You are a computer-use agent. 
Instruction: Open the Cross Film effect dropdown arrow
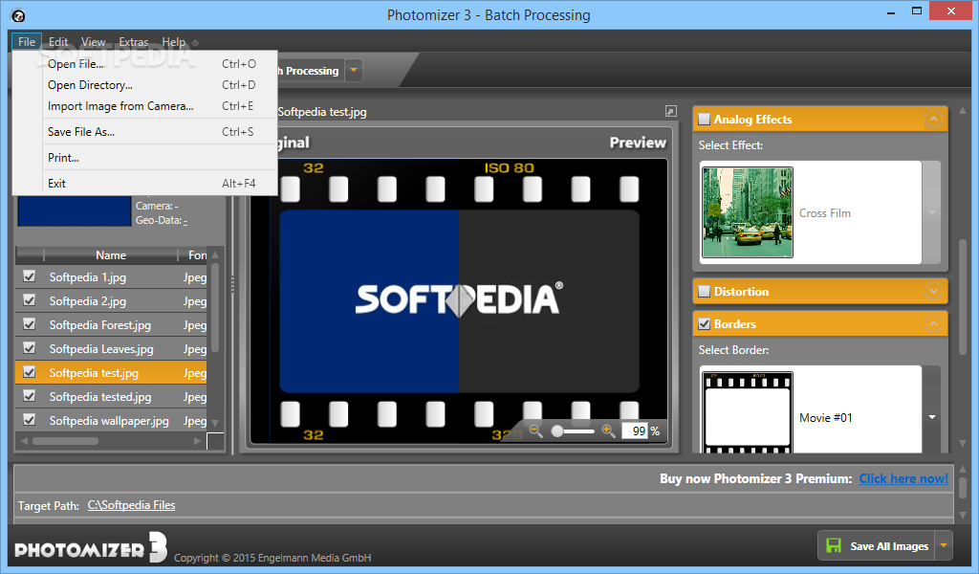931,212
